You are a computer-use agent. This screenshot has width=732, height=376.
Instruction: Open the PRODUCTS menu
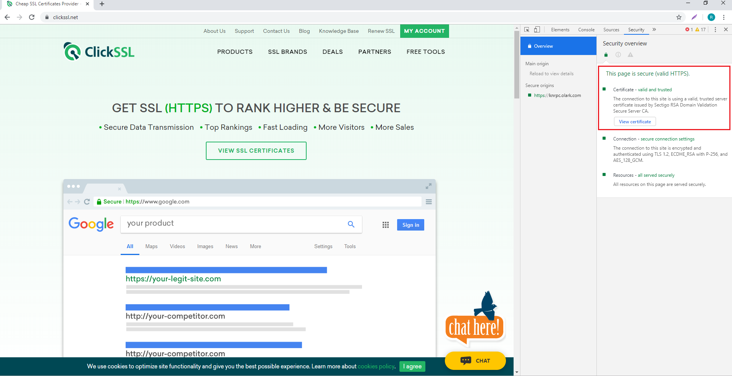(235, 52)
